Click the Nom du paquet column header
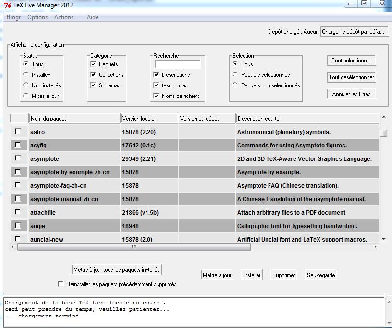Viewport: 392px width, 328px height. click(x=74, y=119)
